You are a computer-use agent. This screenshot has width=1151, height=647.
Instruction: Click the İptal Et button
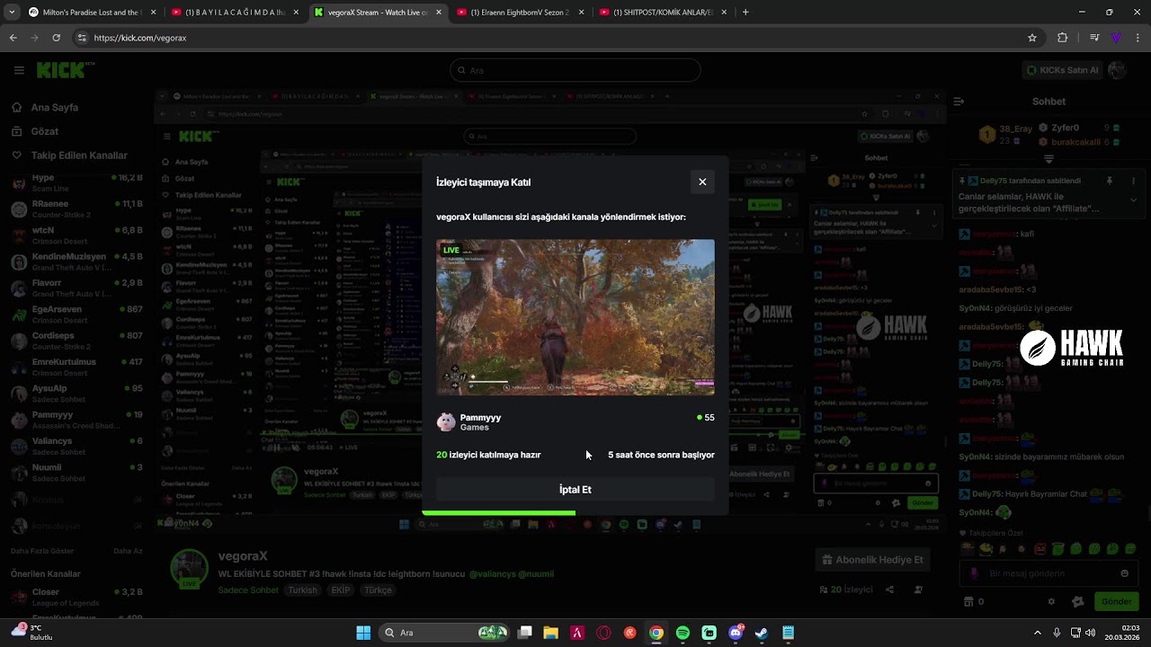point(575,490)
